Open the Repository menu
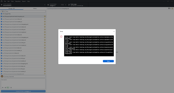 18,1
